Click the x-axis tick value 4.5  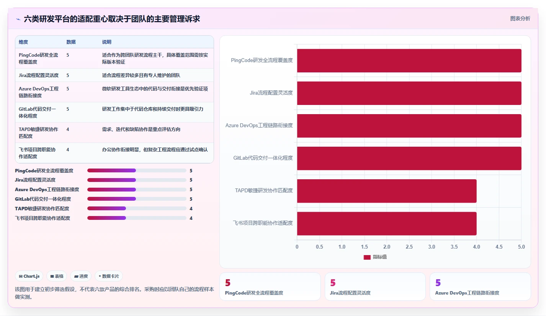[499, 247]
